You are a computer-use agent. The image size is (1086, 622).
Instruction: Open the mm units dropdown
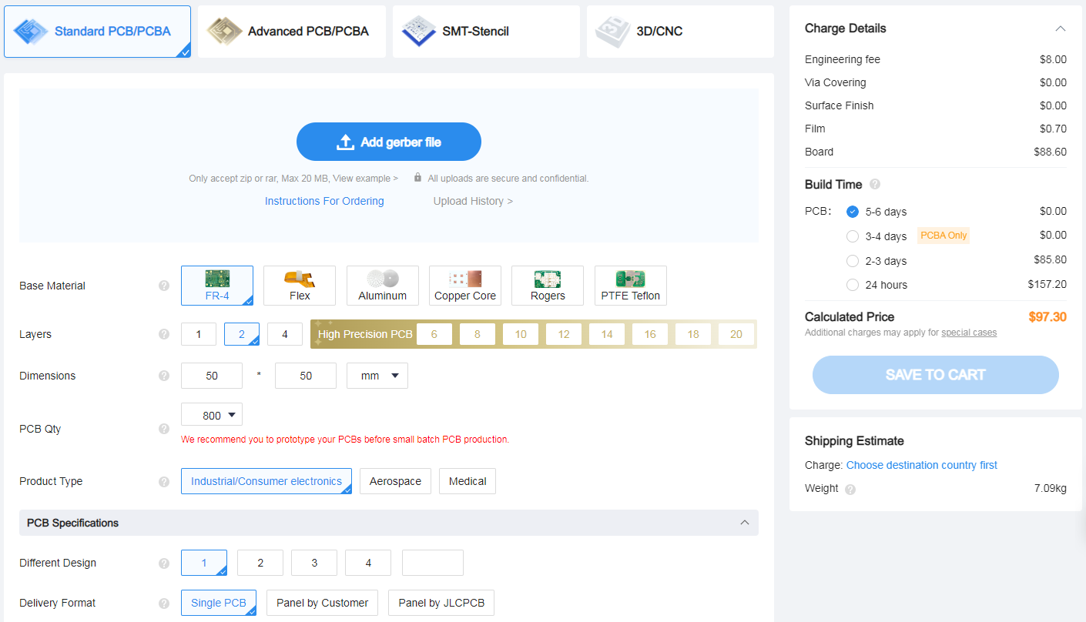coord(377,376)
